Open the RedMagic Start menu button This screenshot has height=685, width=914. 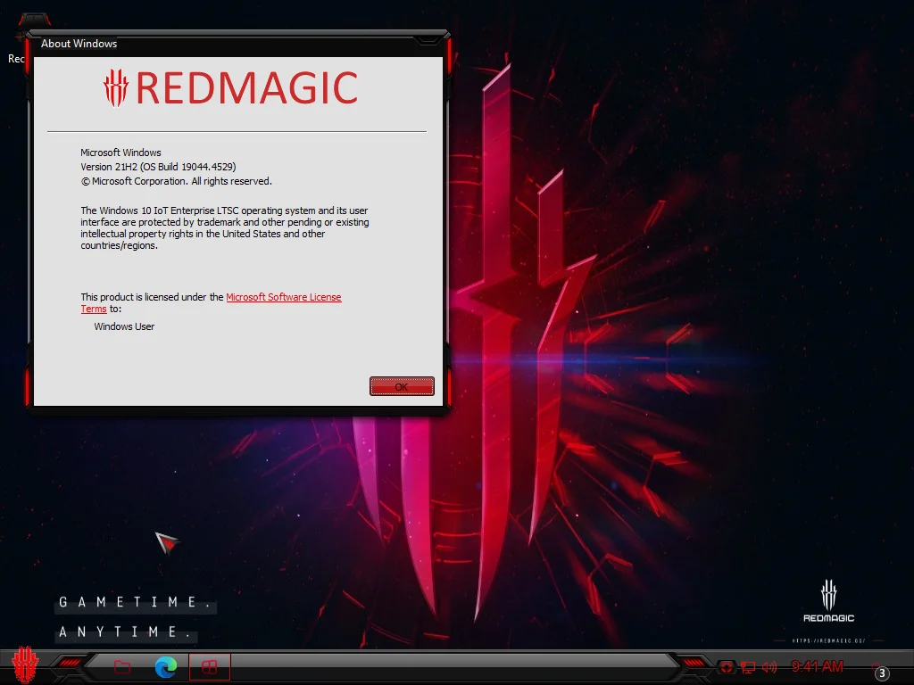tap(24, 665)
